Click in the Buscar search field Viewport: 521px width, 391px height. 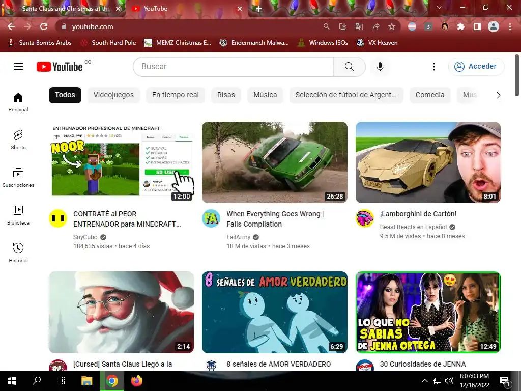233,67
